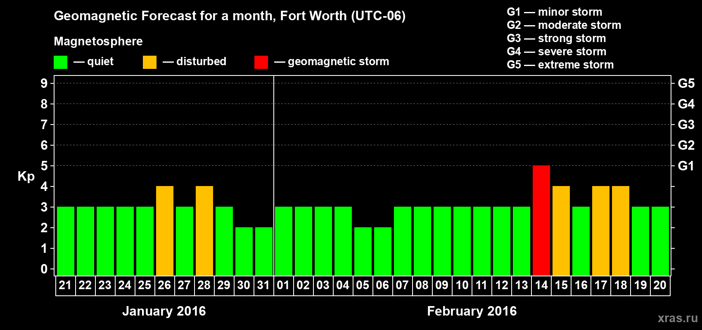The width and height of the screenshot is (702, 330).
Task: Click the '— quiet' legend label
Action: pyautogui.click(x=93, y=62)
